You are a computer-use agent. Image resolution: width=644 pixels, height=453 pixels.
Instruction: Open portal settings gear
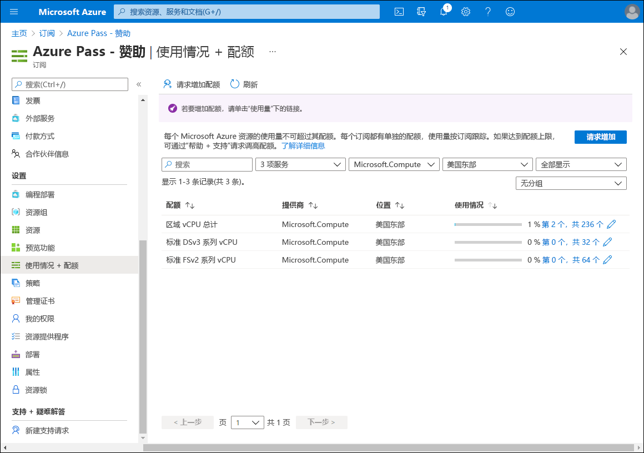point(466,12)
